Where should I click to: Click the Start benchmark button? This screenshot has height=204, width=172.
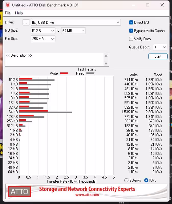(x=158, y=56)
